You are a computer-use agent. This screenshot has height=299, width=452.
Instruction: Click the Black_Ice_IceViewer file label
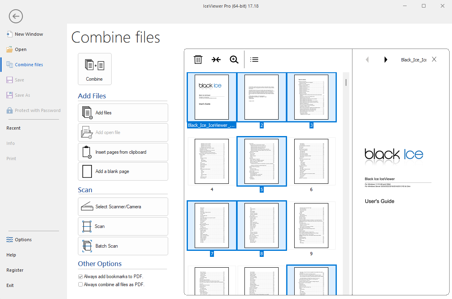(x=212, y=125)
